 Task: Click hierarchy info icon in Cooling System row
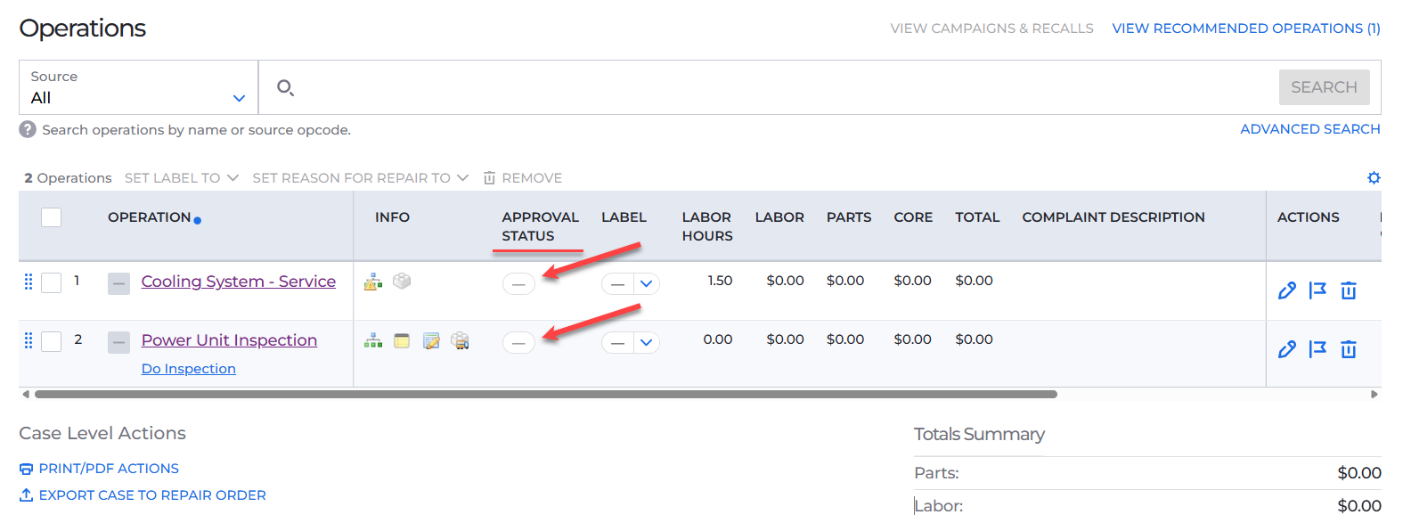(373, 282)
